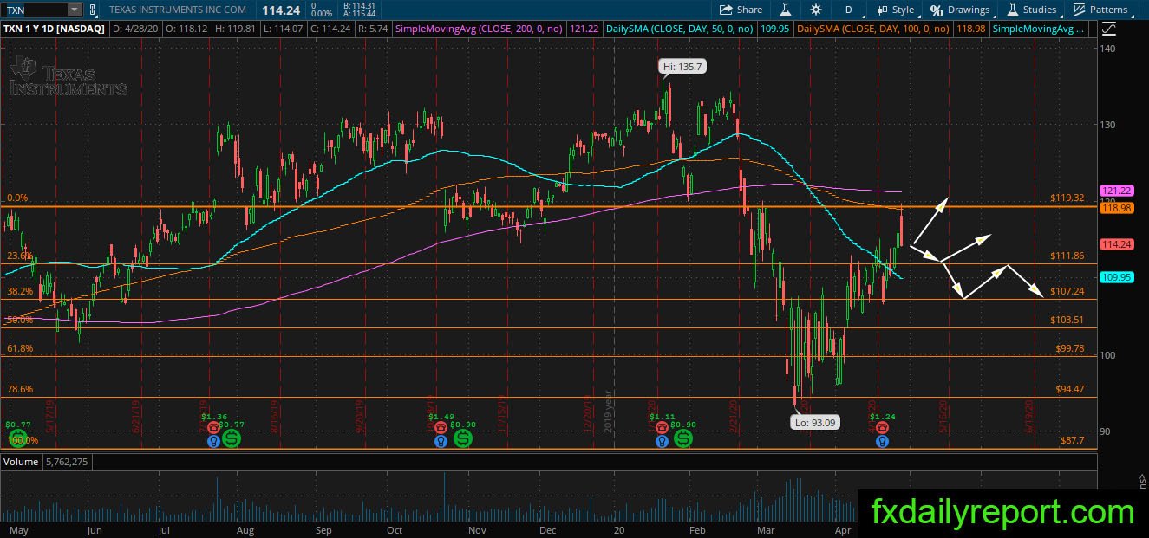Click the $103.51 Fibonacci level label

(1067, 320)
